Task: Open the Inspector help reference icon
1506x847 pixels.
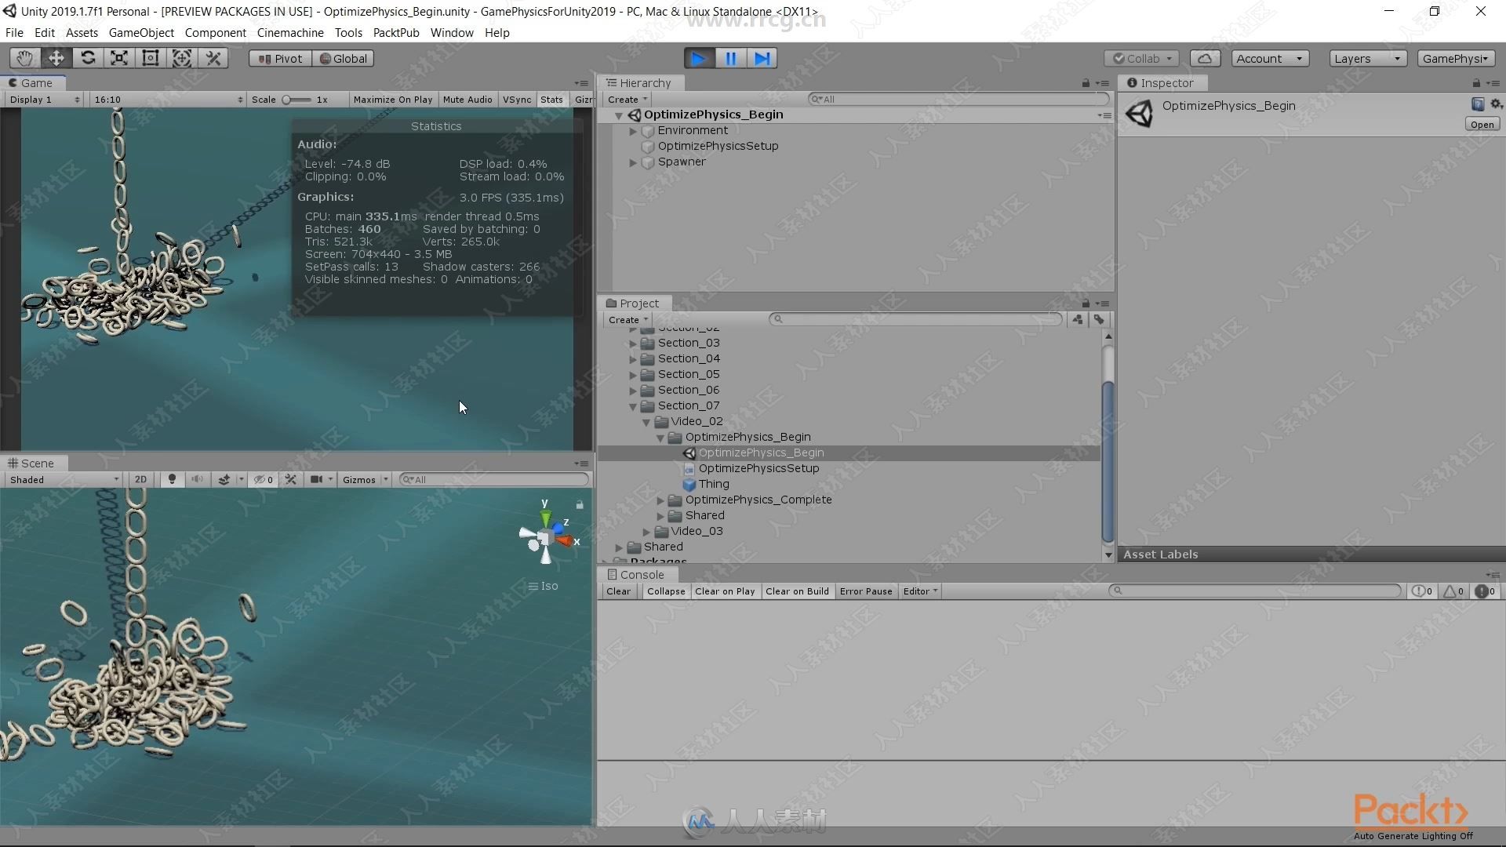Action: [x=1478, y=104]
